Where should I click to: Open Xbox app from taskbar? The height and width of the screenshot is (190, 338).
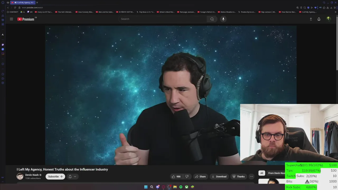186,187
